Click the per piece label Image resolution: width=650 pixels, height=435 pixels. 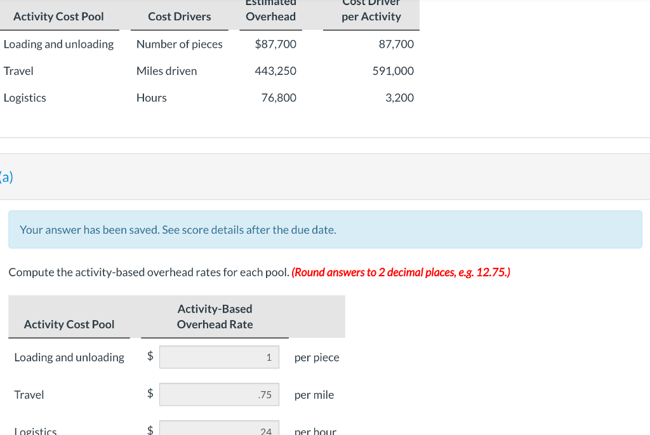tap(317, 358)
